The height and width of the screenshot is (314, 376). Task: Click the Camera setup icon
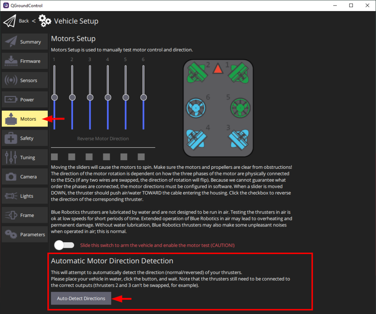(x=10, y=176)
